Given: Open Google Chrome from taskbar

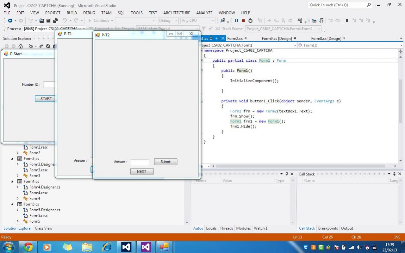Looking at the screenshot, I should click(x=28, y=247).
